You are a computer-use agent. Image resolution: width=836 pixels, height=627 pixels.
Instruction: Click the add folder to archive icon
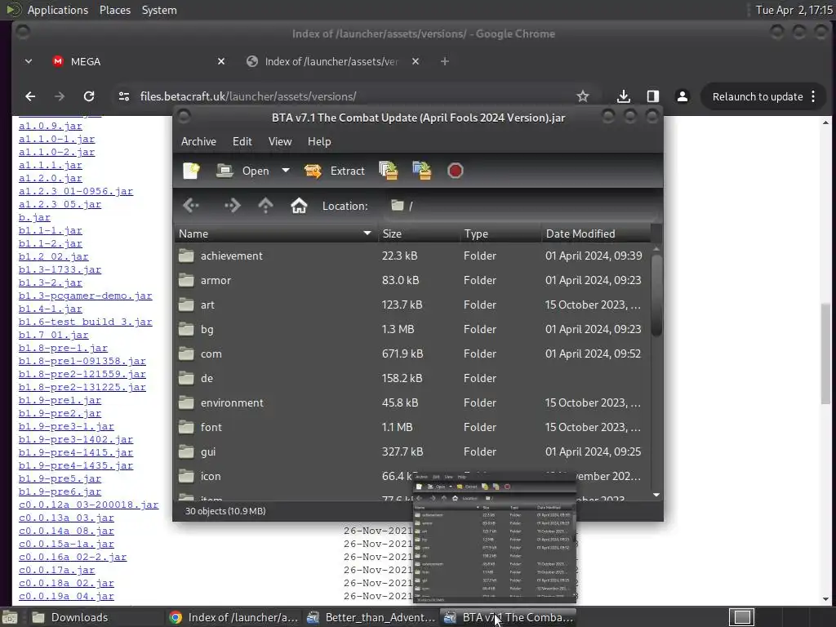[x=422, y=171]
